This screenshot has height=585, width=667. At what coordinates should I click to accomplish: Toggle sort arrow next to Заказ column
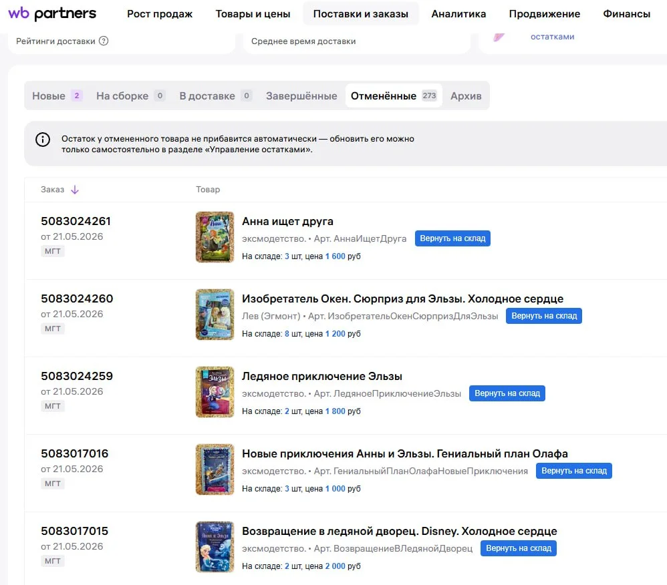(75, 190)
